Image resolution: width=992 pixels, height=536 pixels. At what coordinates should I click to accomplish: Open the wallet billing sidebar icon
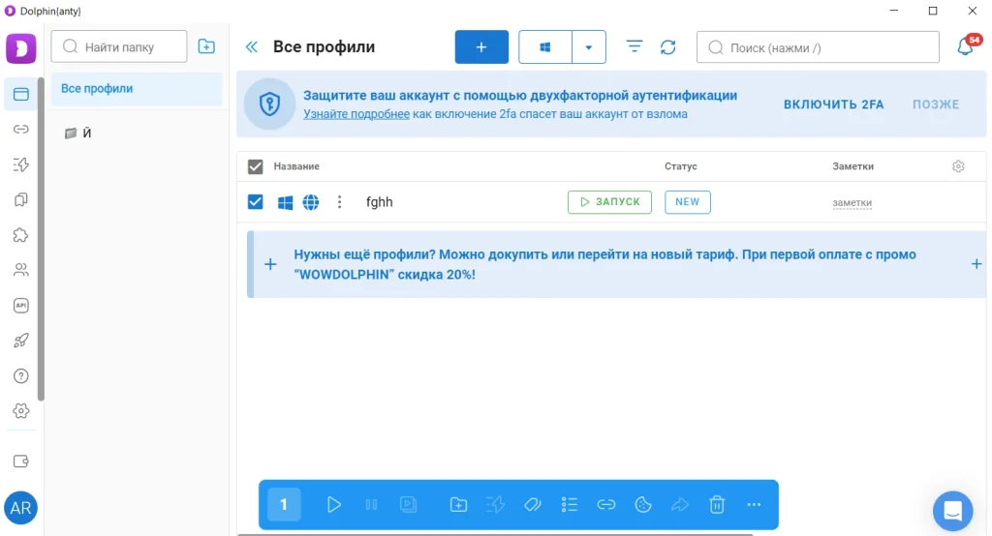point(21,462)
